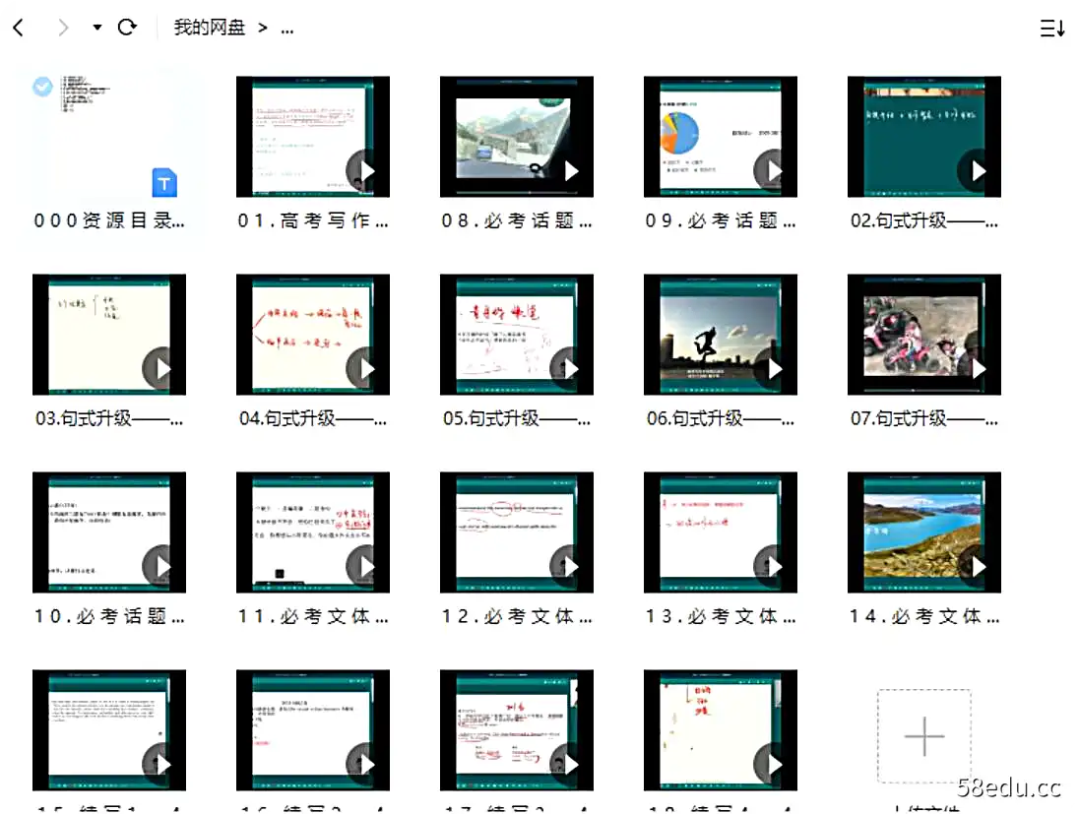Select file name 07.句式升级
Screen dimensions: 1078x814
click(x=924, y=418)
